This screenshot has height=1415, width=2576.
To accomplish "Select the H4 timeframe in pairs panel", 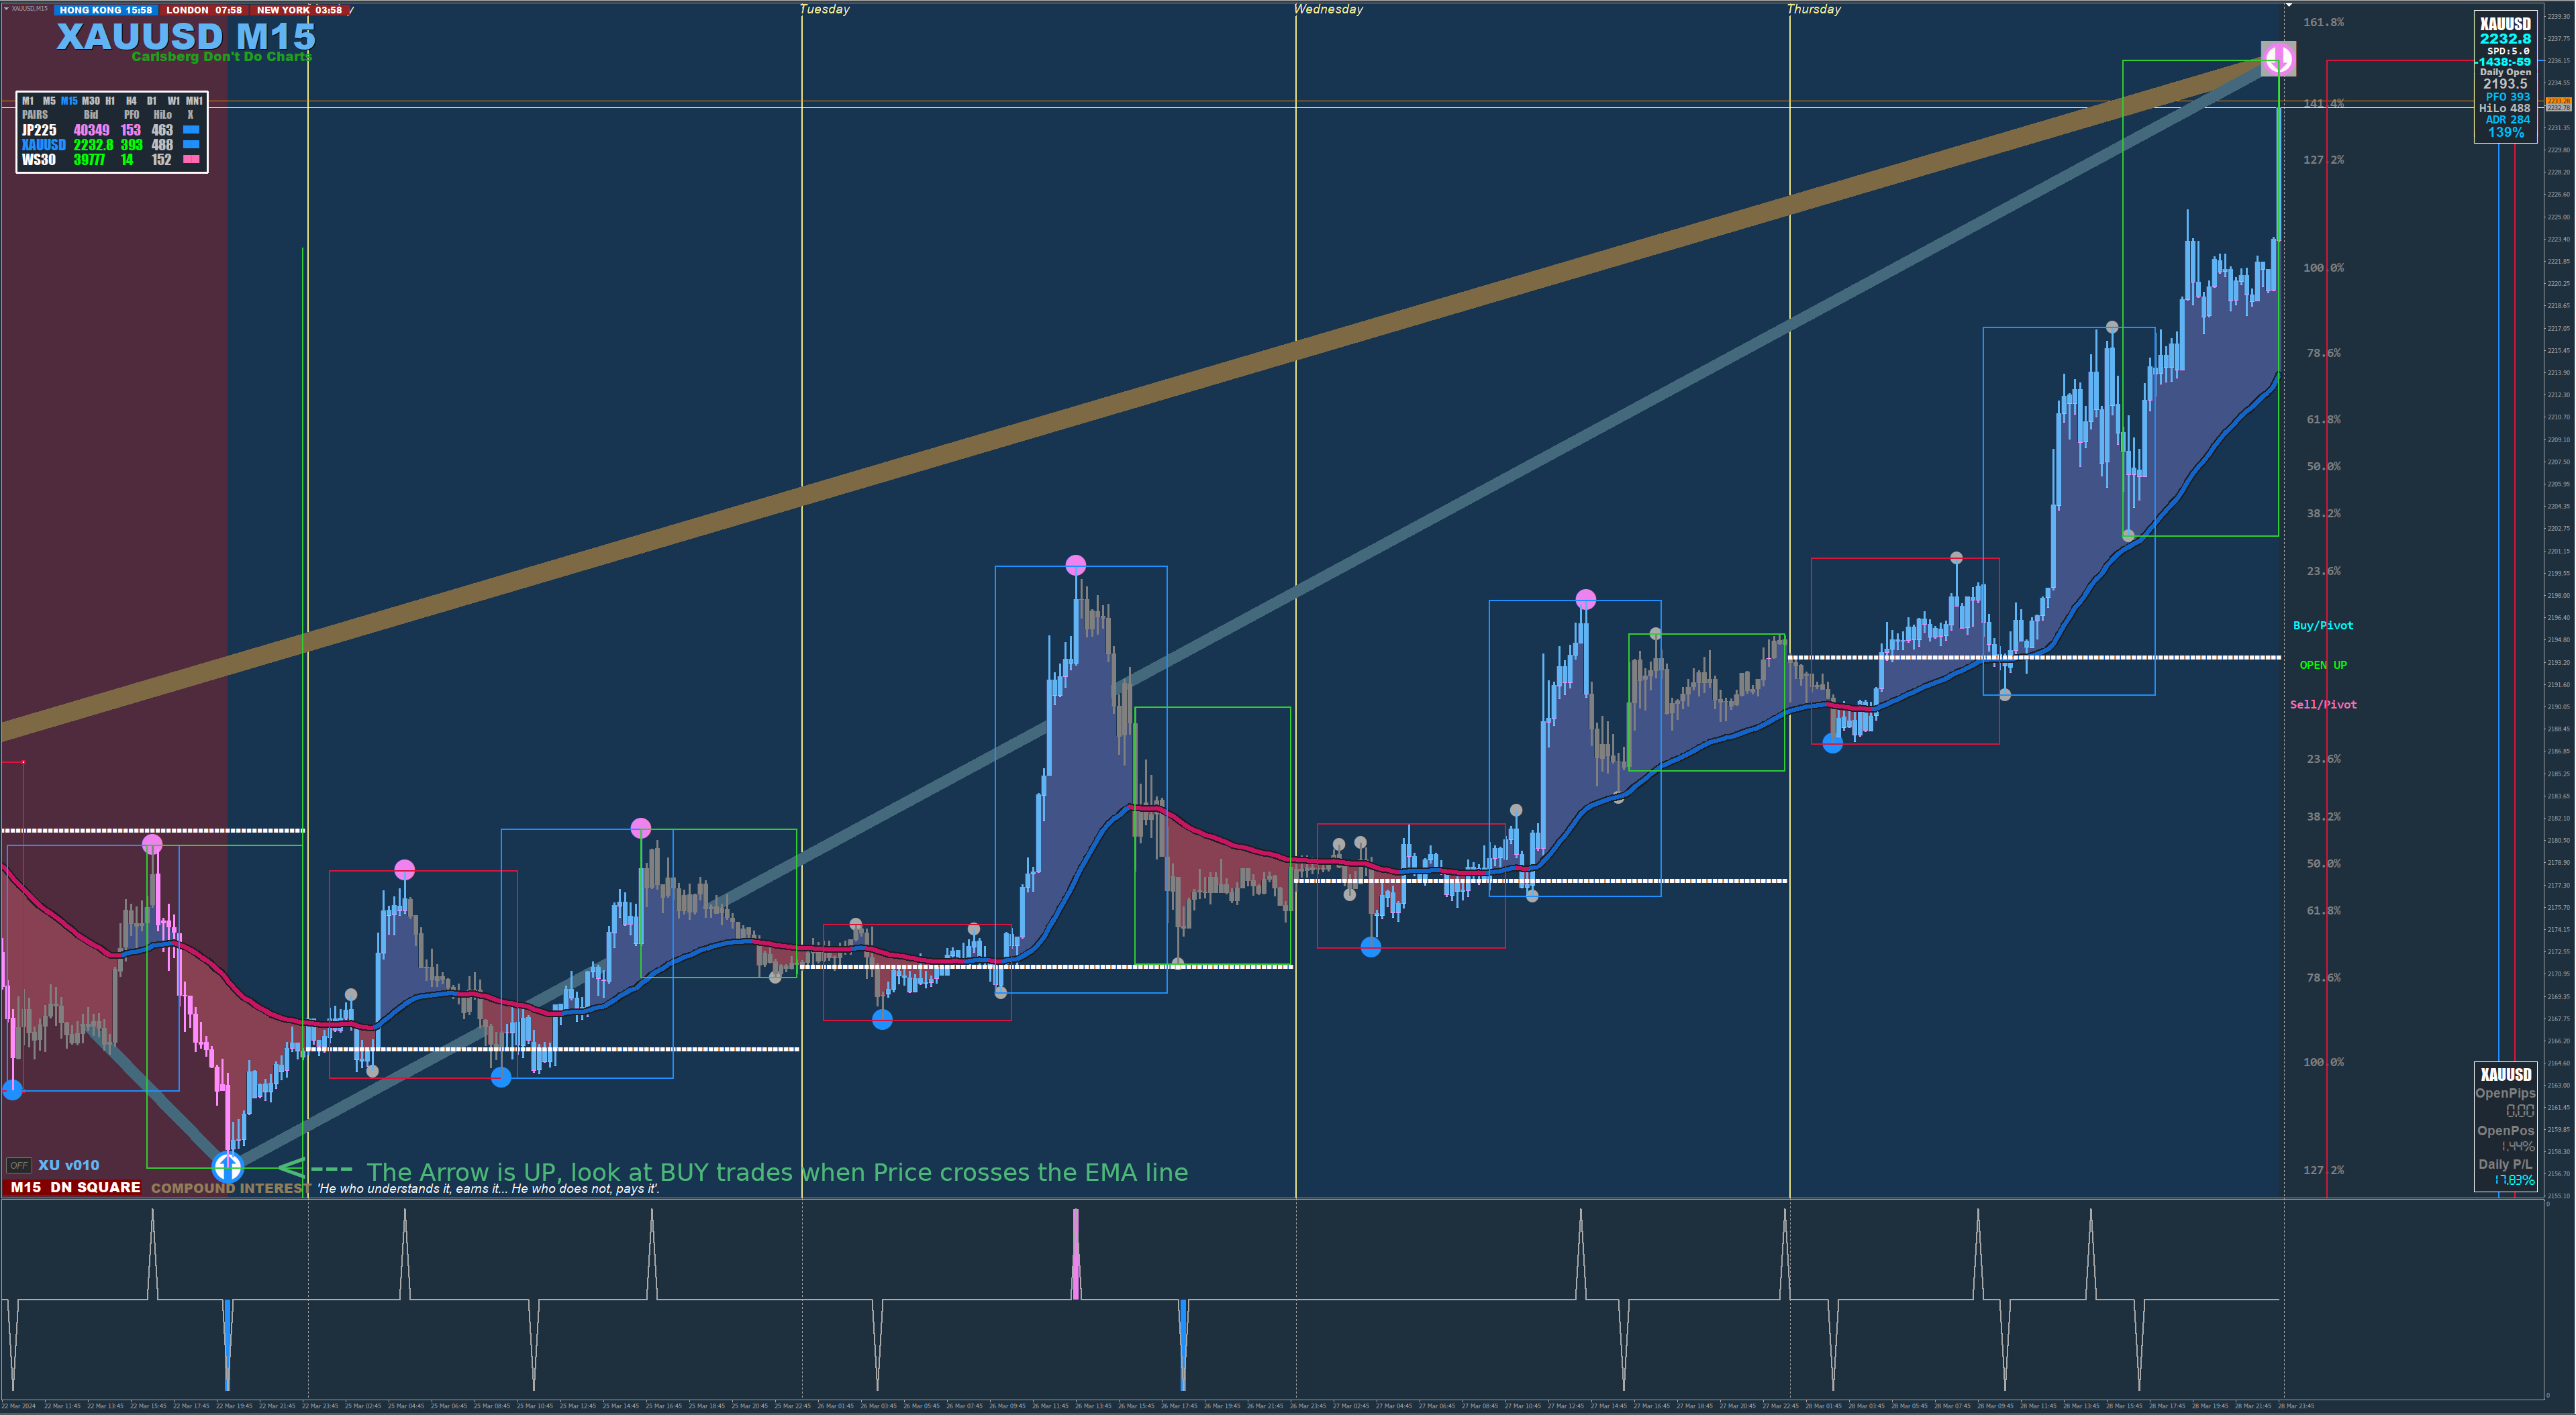I will pyautogui.click(x=131, y=101).
